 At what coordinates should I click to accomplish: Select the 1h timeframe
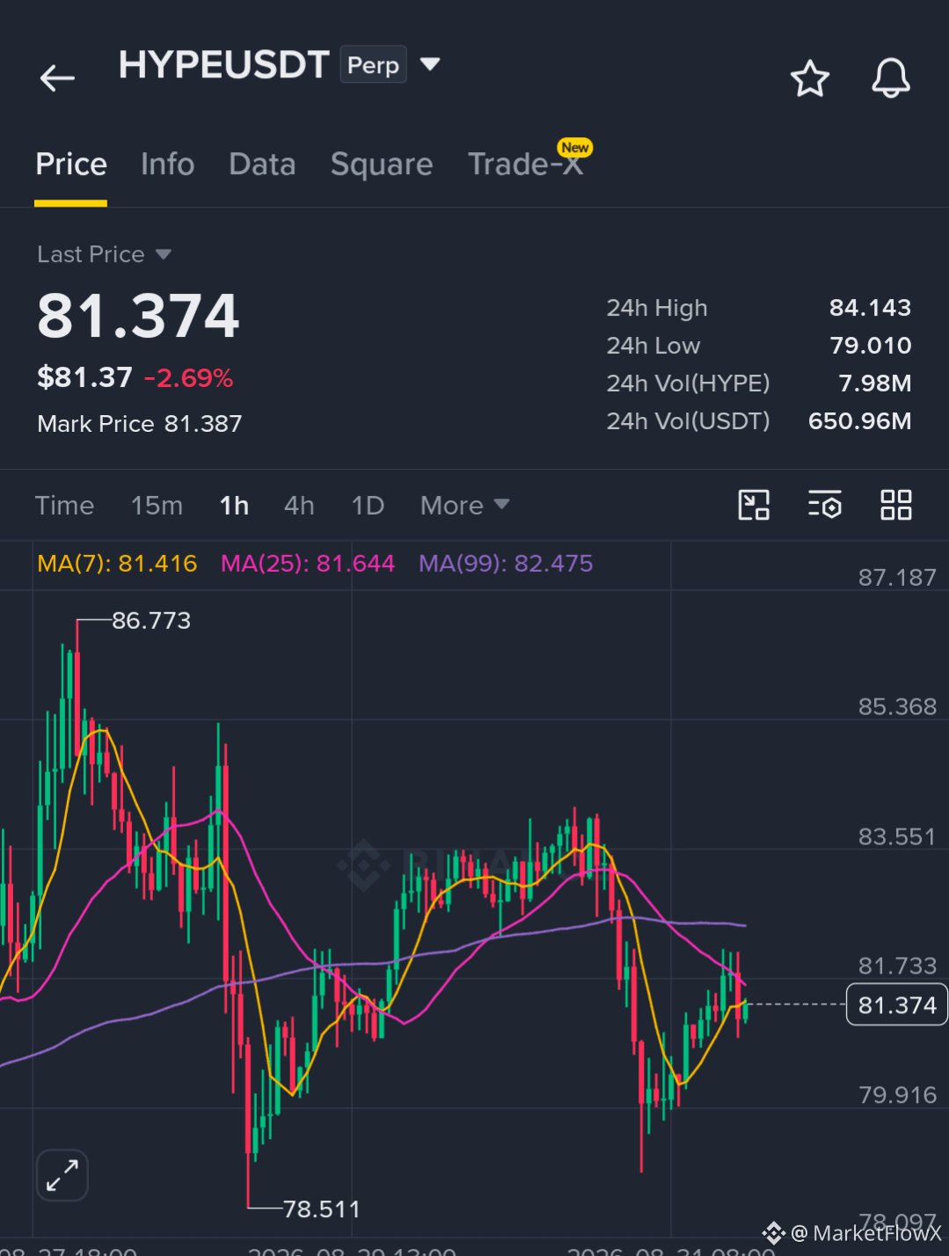point(234,506)
